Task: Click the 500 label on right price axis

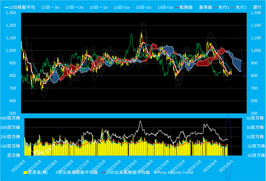Action: coord(254,113)
